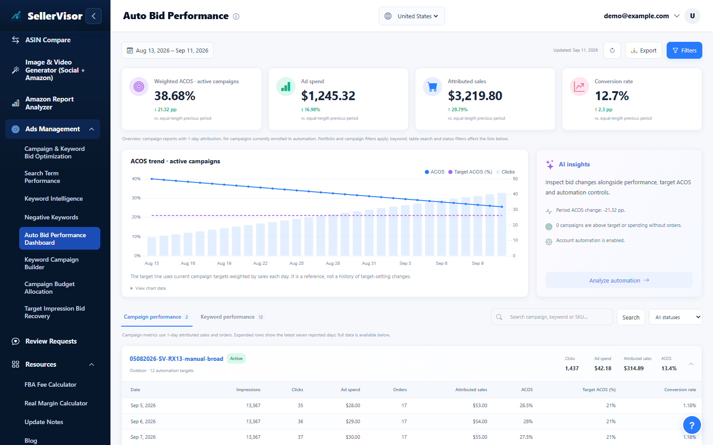Click the search campaign, keyword or SKU field
This screenshot has height=445, width=713.
coord(552,317)
